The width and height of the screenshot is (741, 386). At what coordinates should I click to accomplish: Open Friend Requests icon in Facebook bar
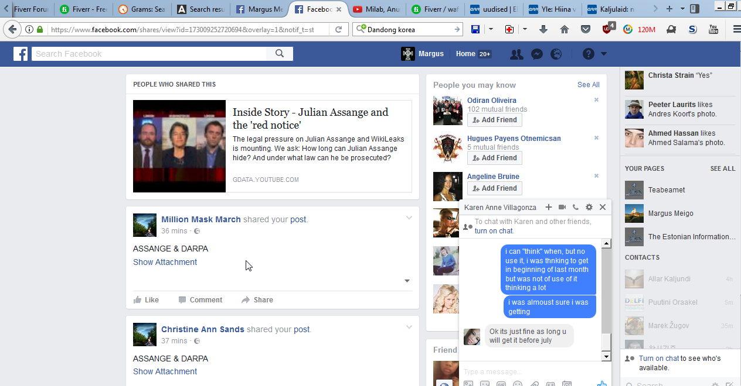point(516,54)
